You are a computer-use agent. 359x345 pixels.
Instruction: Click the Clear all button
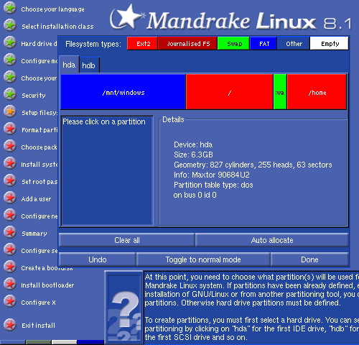point(126,240)
